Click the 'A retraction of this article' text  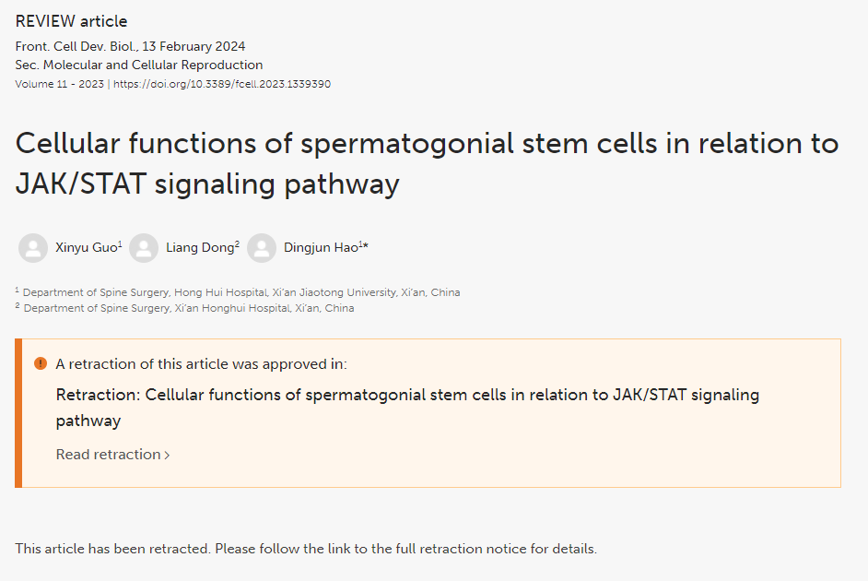pyautogui.click(x=201, y=364)
